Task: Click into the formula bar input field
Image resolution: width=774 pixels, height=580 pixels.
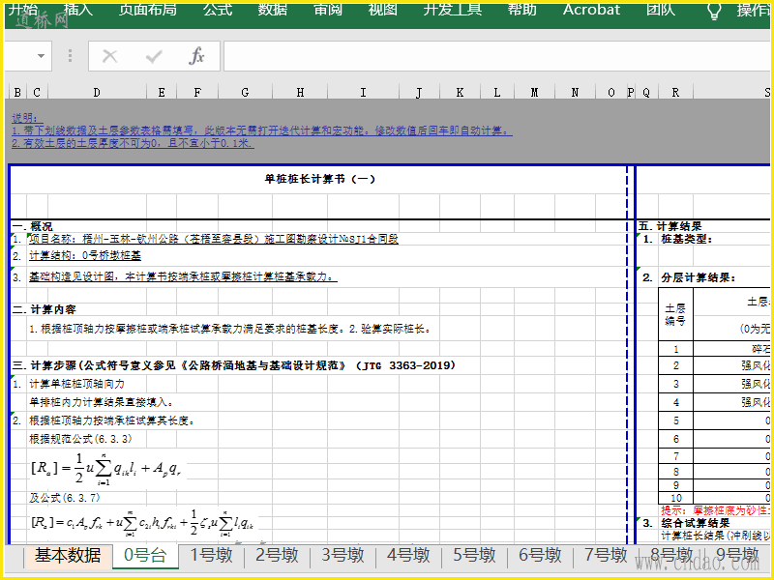Action: pyautogui.click(x=496, y=56)
